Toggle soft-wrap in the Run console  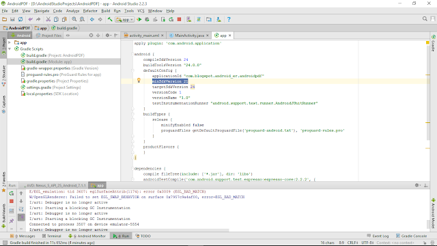click(21, 209)
